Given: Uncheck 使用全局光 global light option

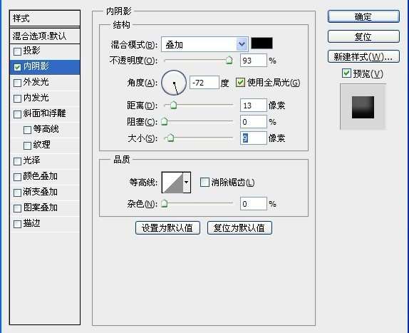Looking at the screenshot, I should tap(240, 83).
